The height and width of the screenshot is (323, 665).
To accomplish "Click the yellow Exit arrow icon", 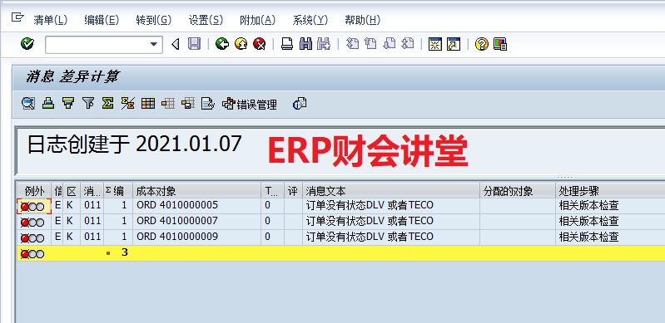I will tap(241, 44).
